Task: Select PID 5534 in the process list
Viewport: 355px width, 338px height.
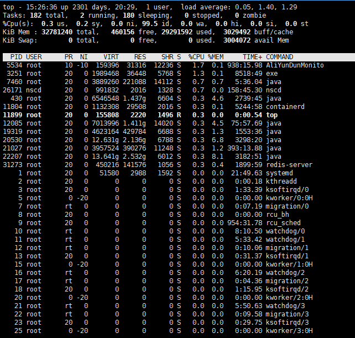Action: [x=14, y=65]
